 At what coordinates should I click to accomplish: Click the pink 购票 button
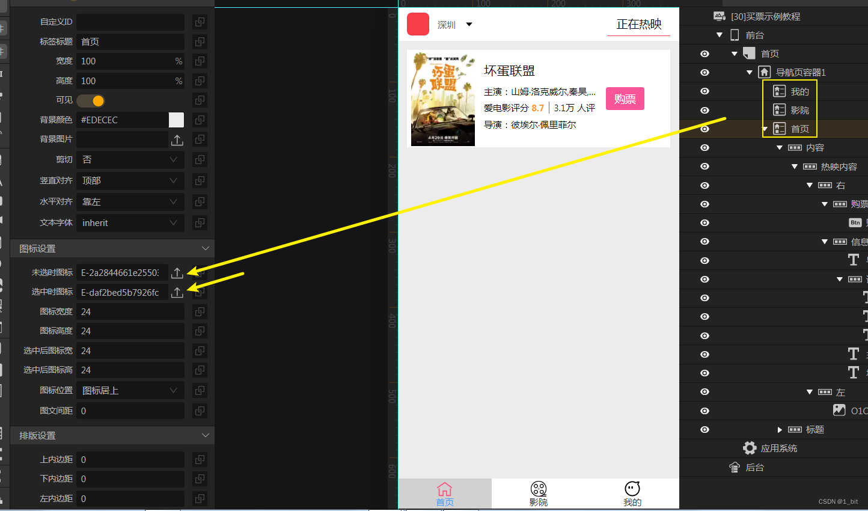(x=625, y=99)
